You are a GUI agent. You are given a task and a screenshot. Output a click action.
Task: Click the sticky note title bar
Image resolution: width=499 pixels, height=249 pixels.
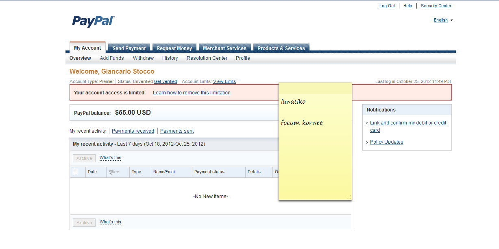[315, 88]
